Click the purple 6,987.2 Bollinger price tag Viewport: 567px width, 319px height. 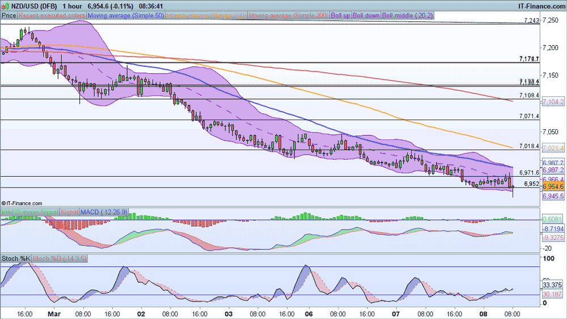point(553,170)
